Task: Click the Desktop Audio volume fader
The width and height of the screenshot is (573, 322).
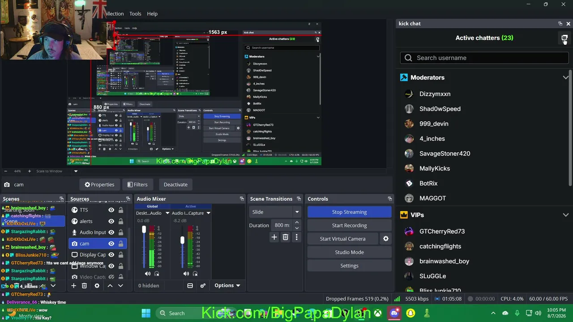Action: 144,229
